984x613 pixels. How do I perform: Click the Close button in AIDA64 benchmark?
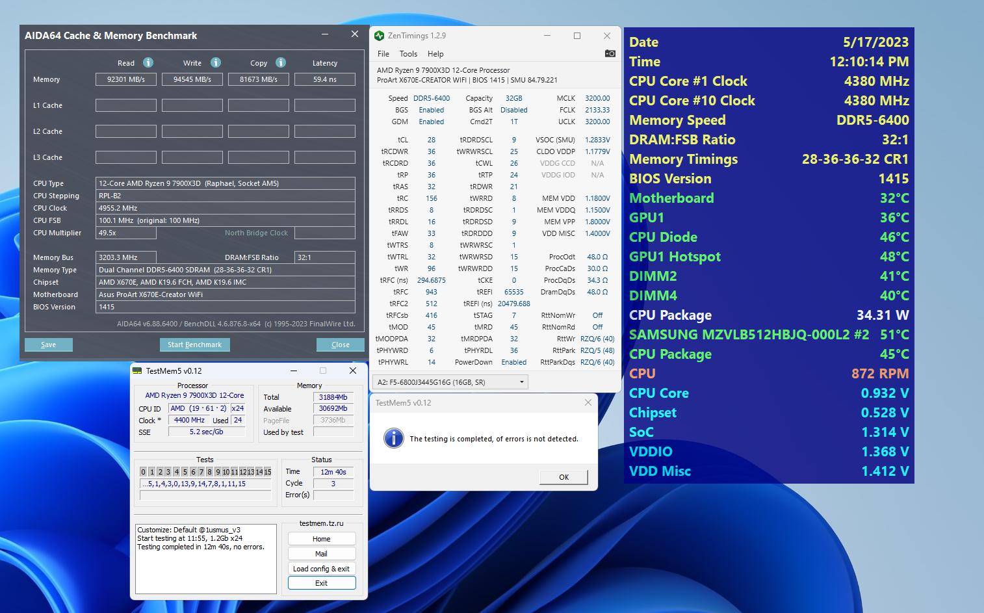341,345
